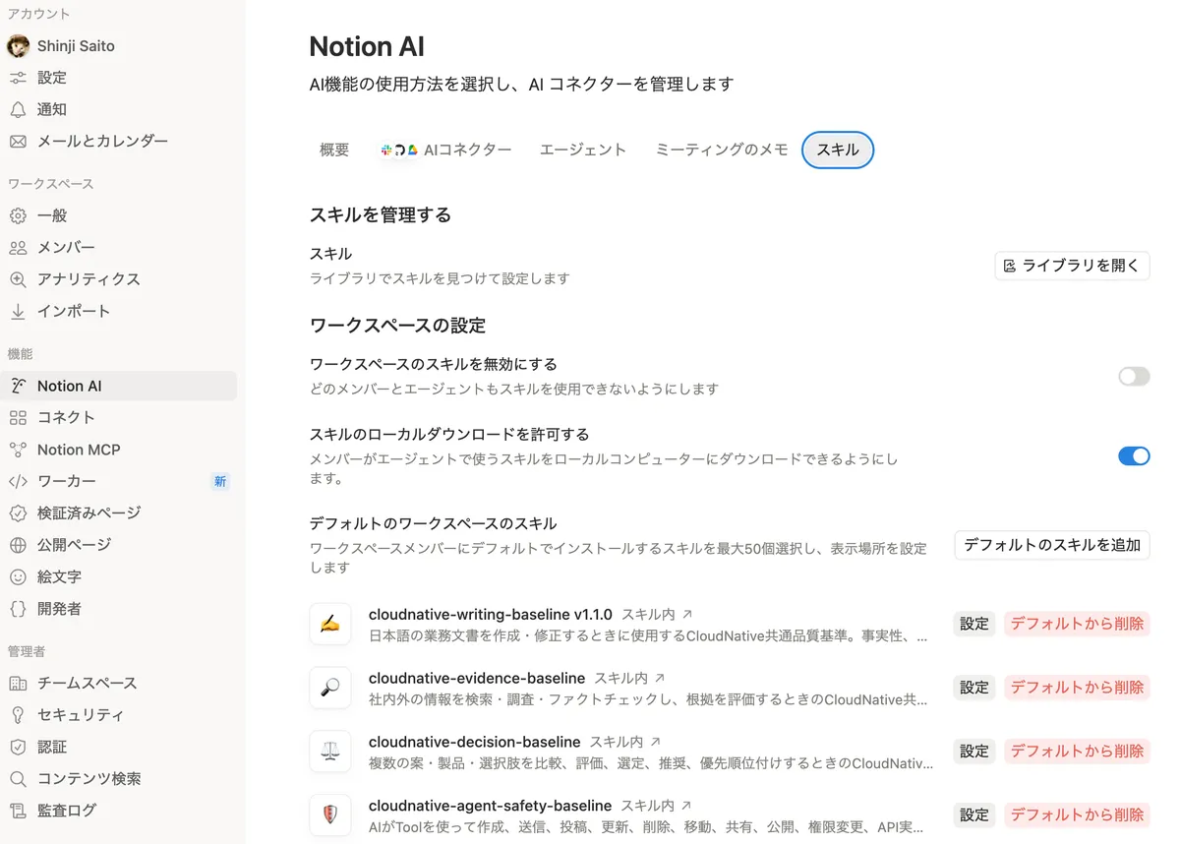Click the コネクト grid icon
The width and height of the screenshot is (1180, 844).
point(18,417)
